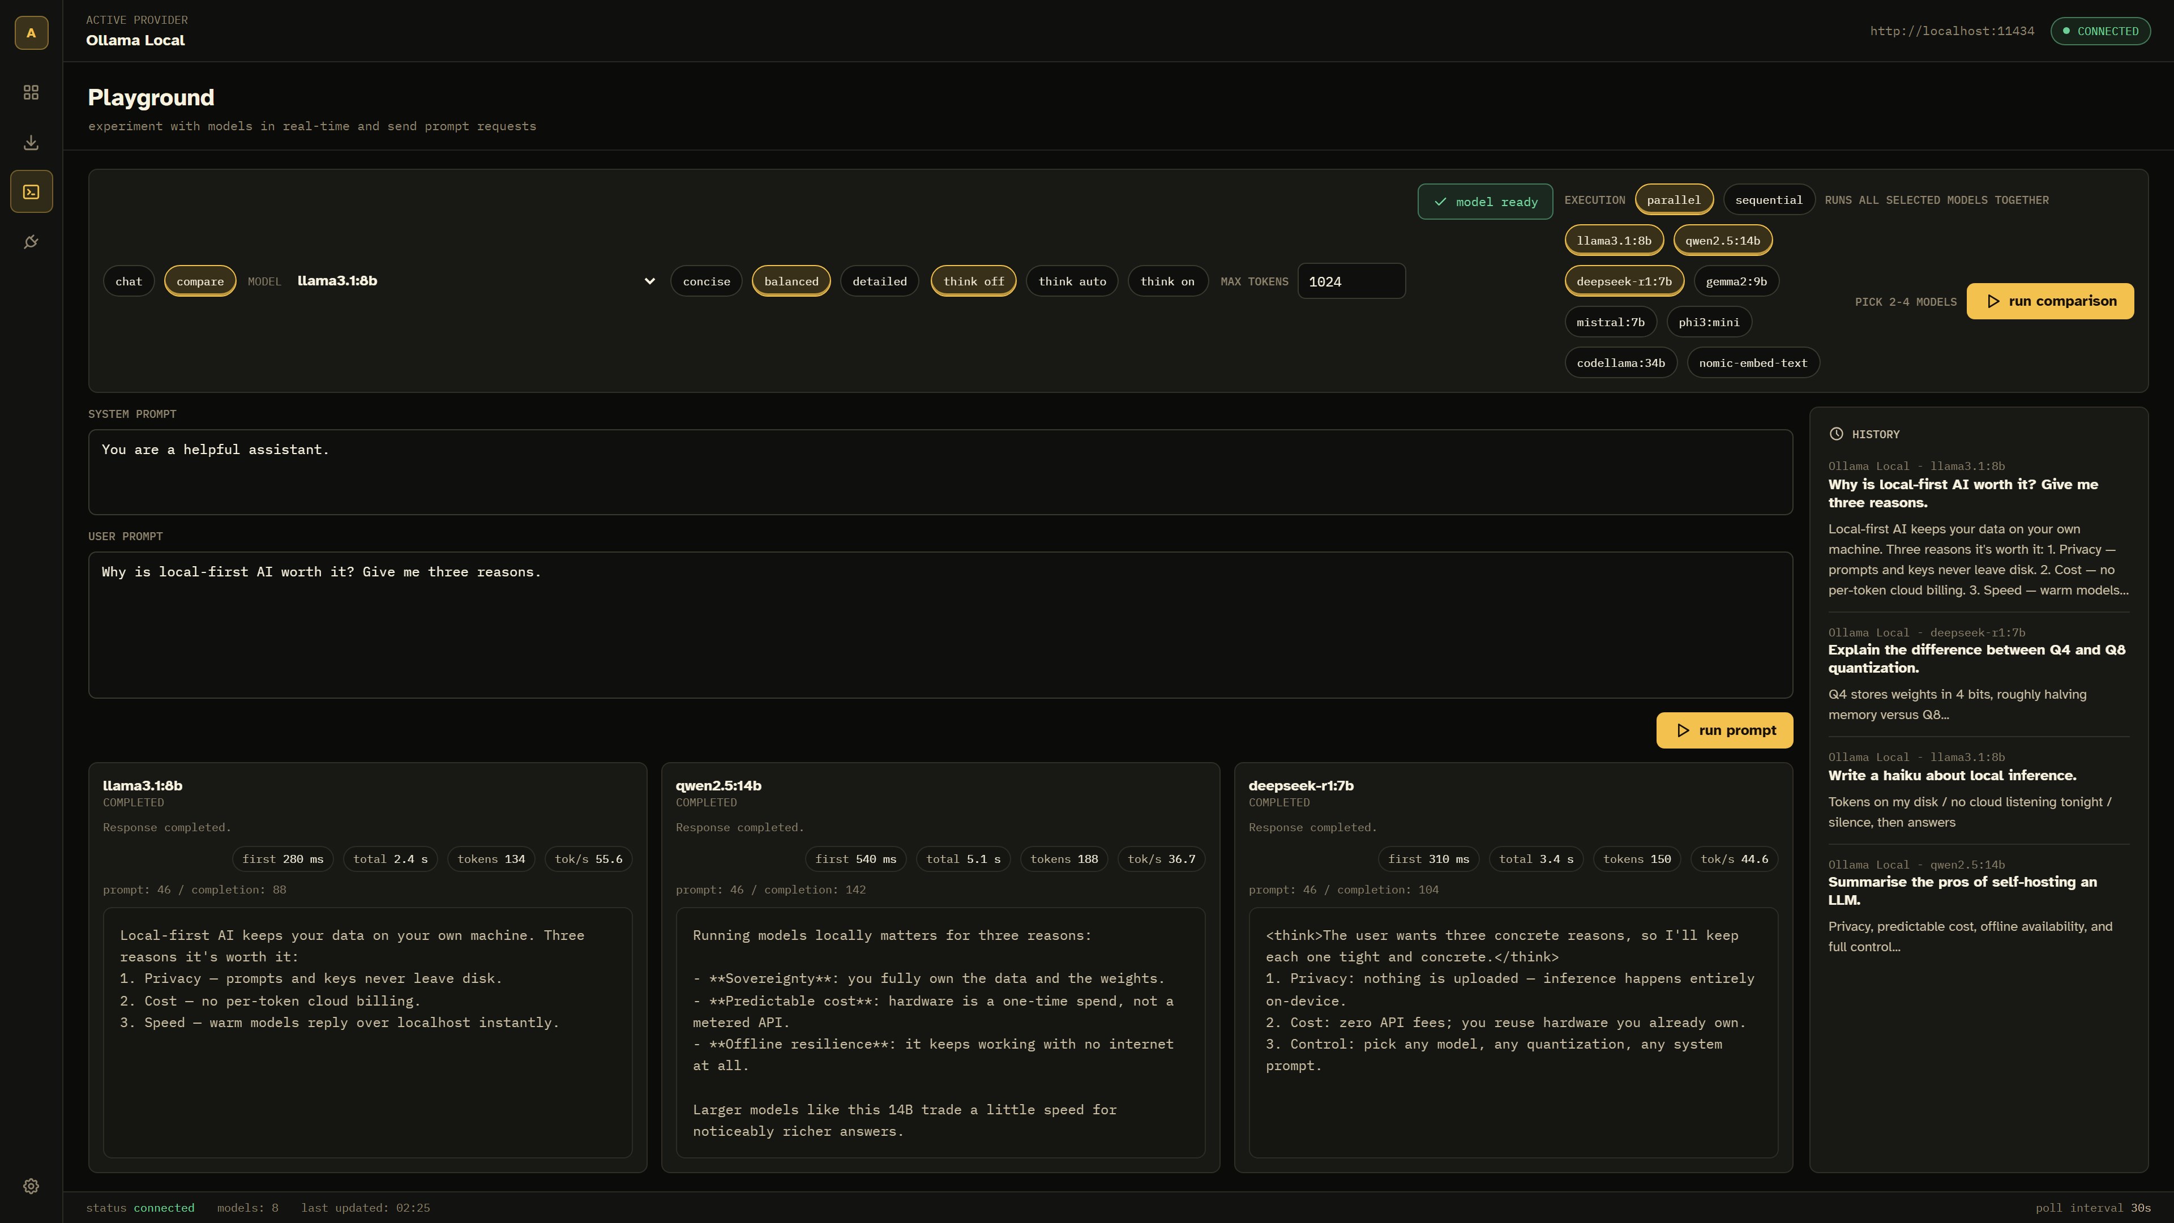Click the qwen2.5:14b response text area
Screen dimensions: 2174x1223
point(940,1032)
